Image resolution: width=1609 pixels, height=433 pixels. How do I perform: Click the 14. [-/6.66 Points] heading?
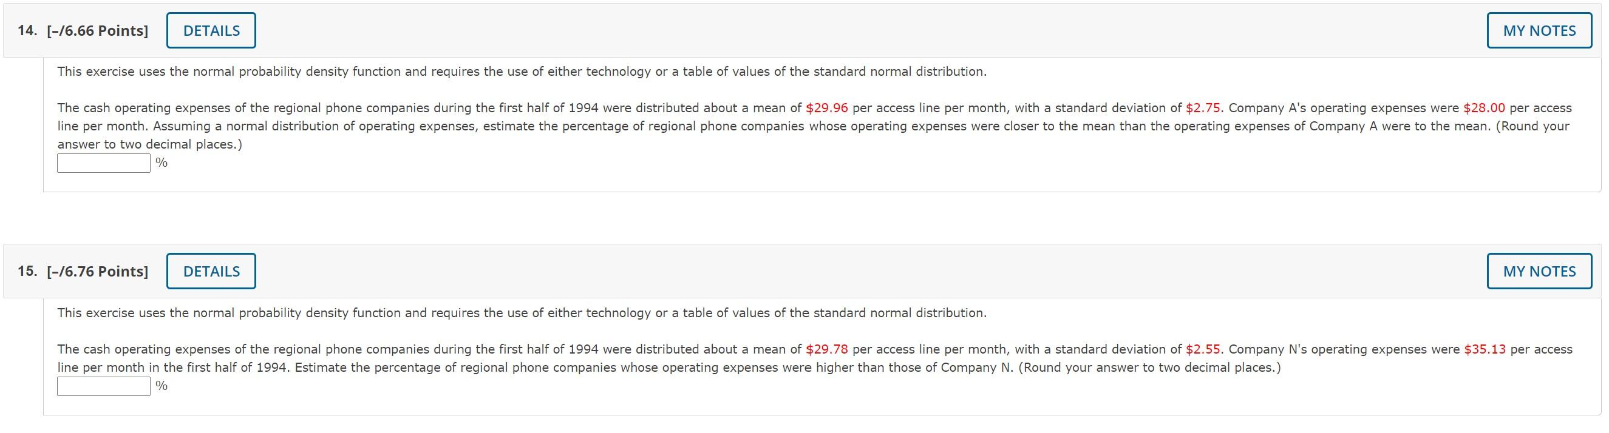(x=83, y=30)
